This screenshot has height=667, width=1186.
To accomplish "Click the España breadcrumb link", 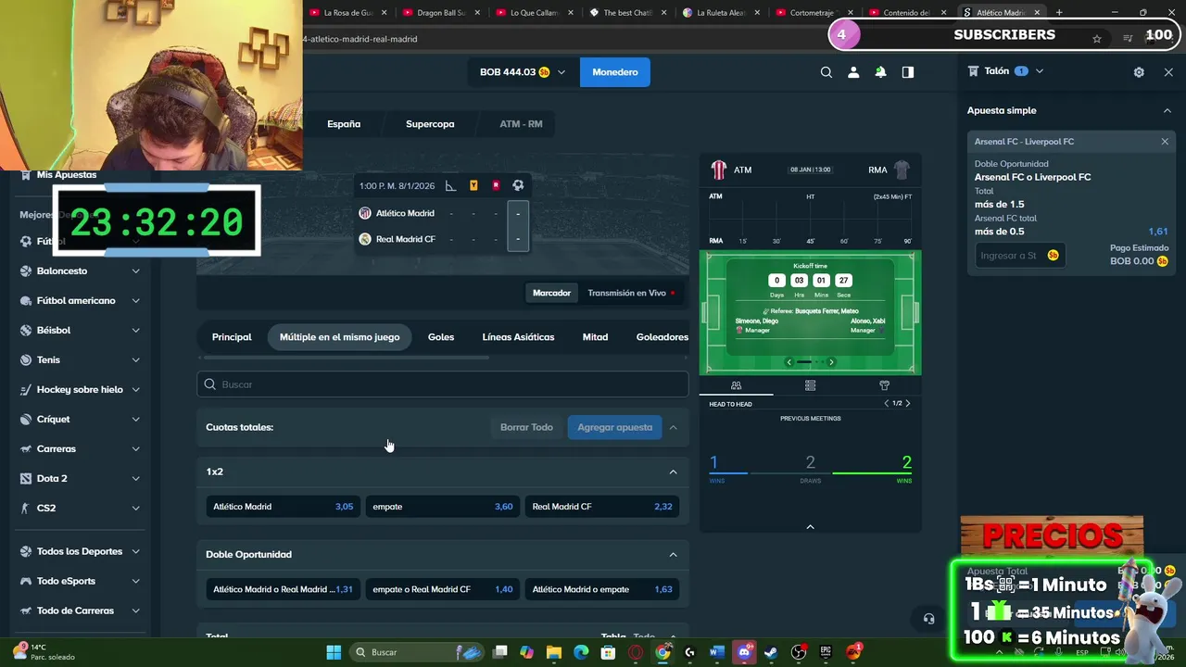I will [344, 124].
